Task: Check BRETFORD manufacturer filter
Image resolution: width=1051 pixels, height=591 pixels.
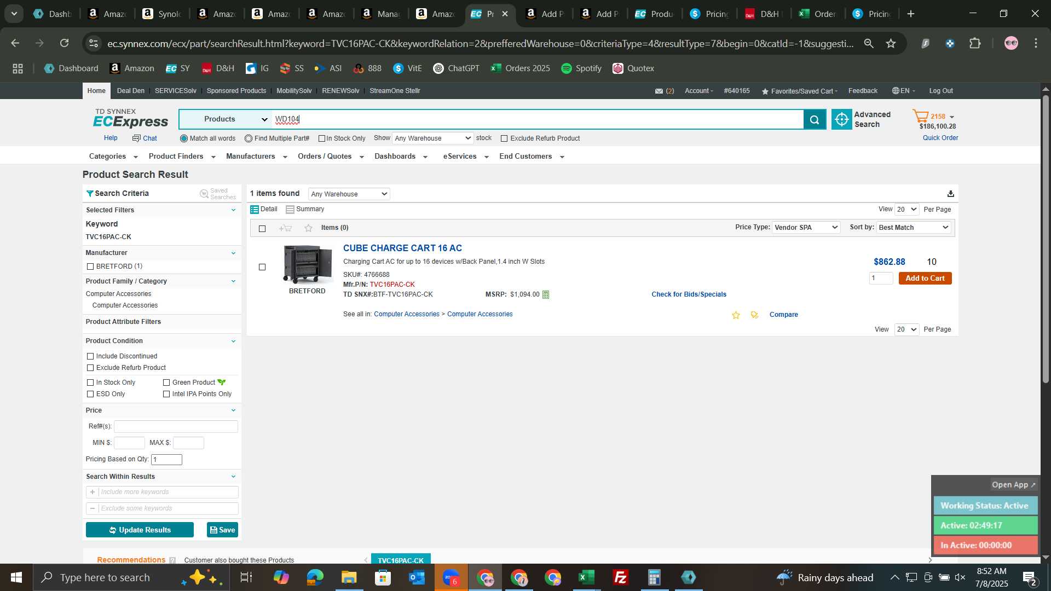Action: coord(90,266)
